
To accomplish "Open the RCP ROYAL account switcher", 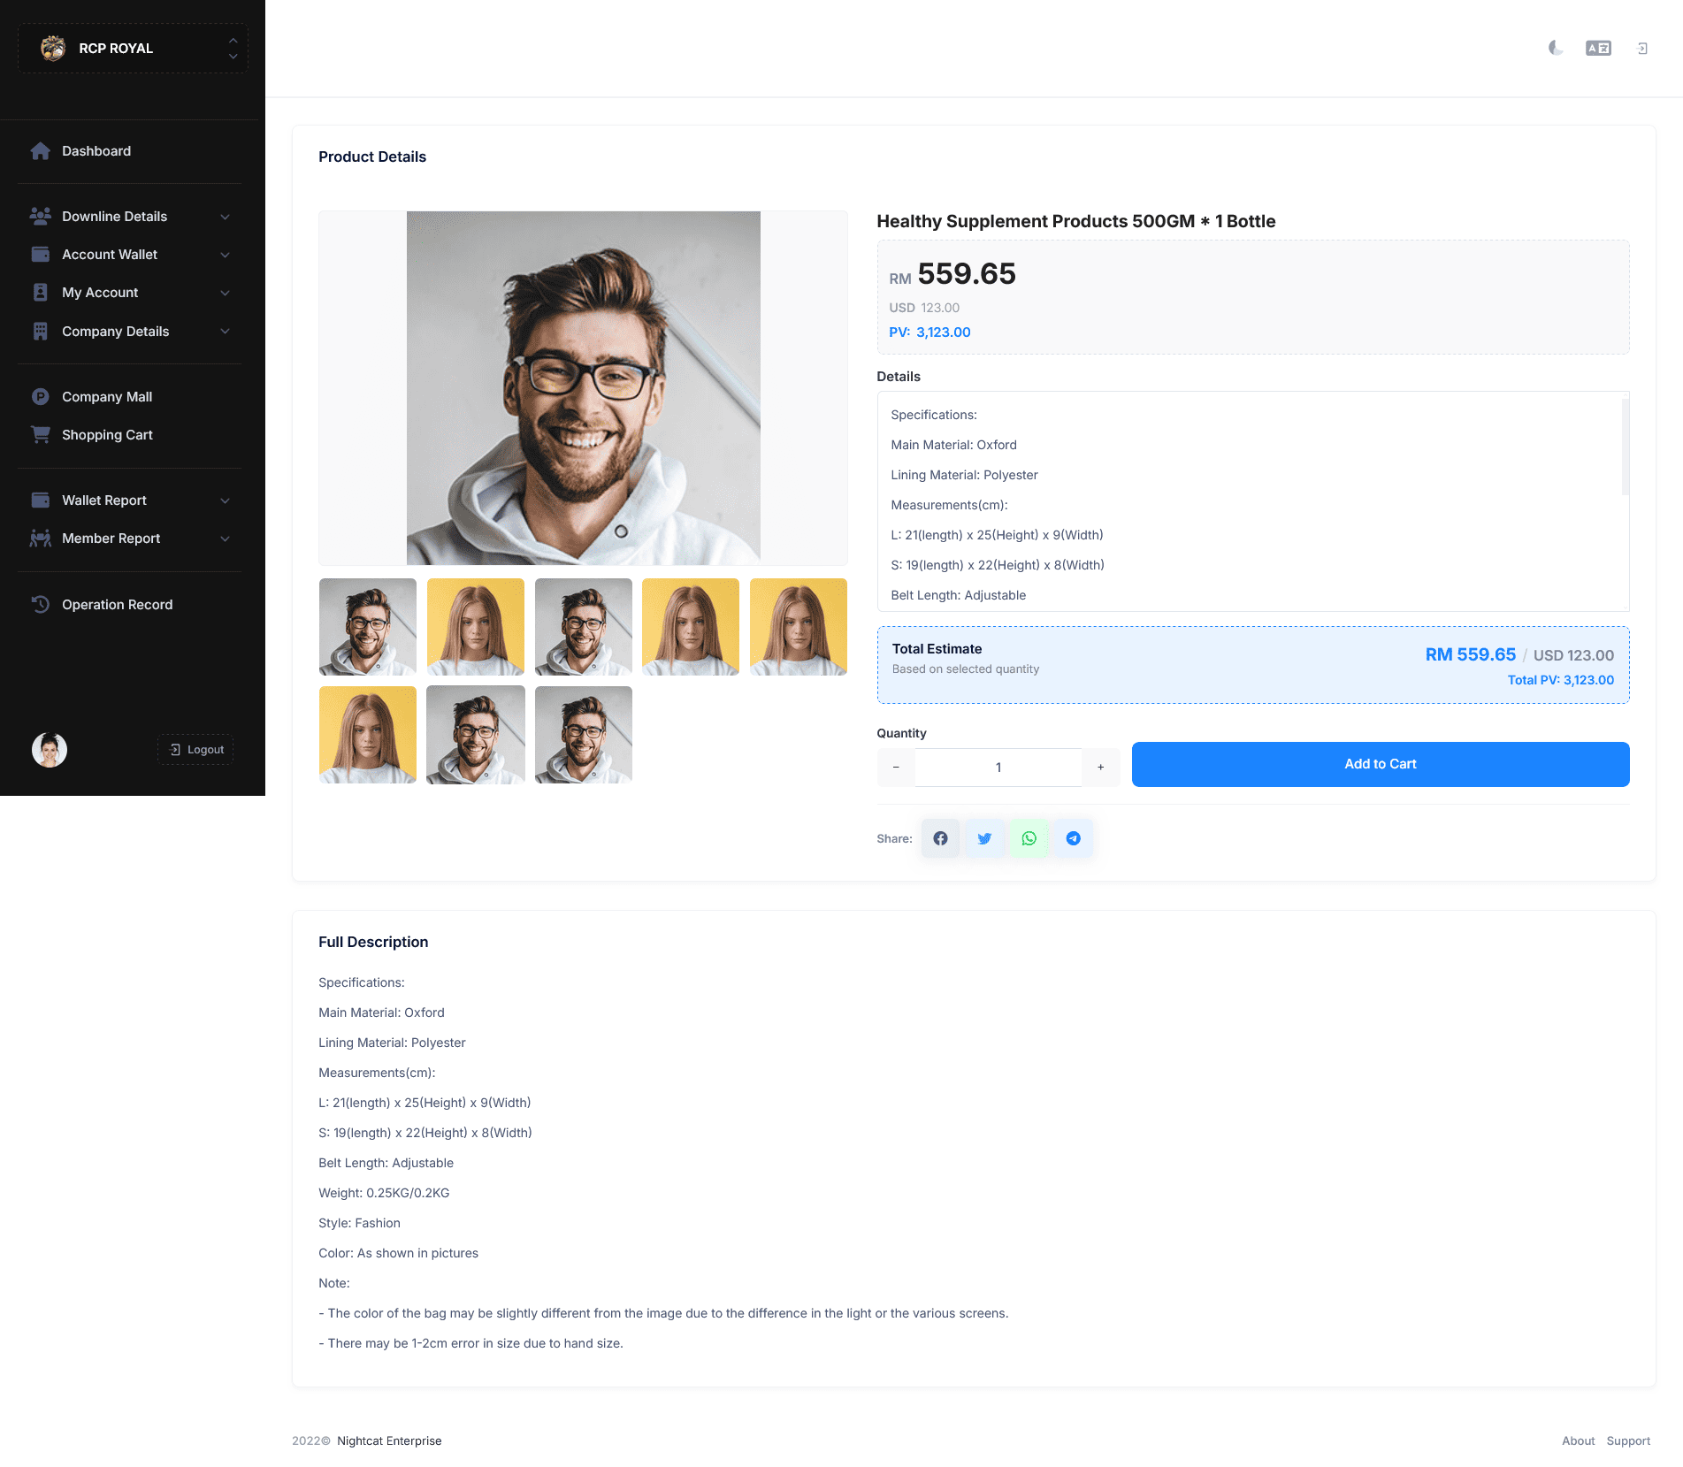I will (133, 48).
